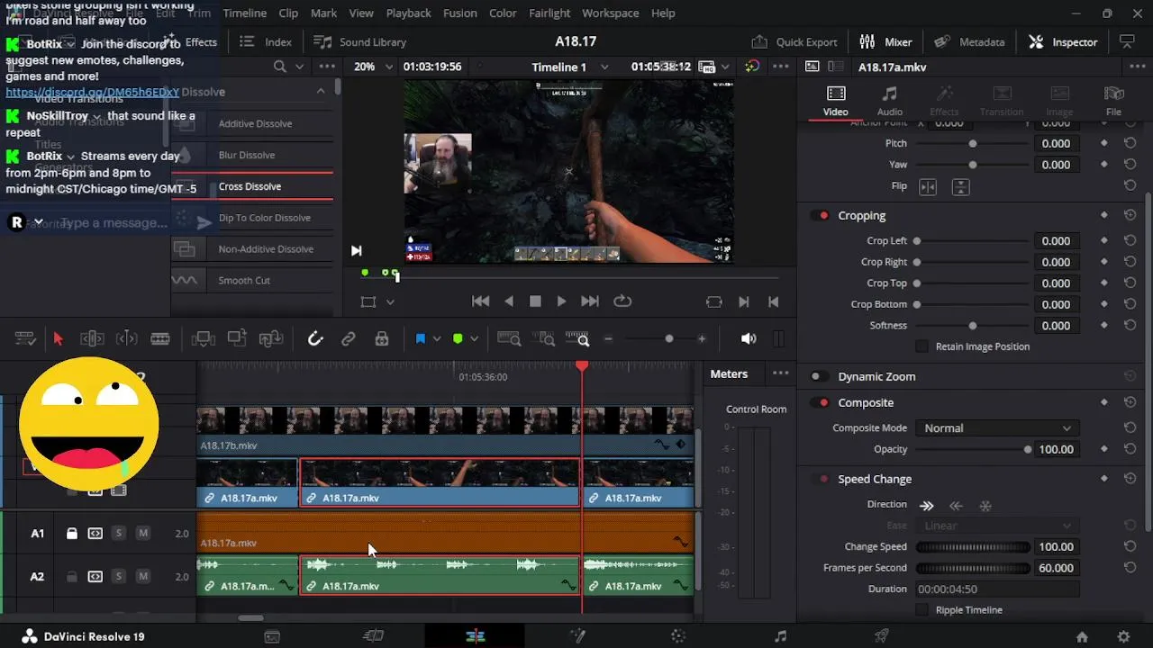This screenshot has width=1153, height=648.
Task: Toggle timeline Snapping magnet
Action: 315,339
